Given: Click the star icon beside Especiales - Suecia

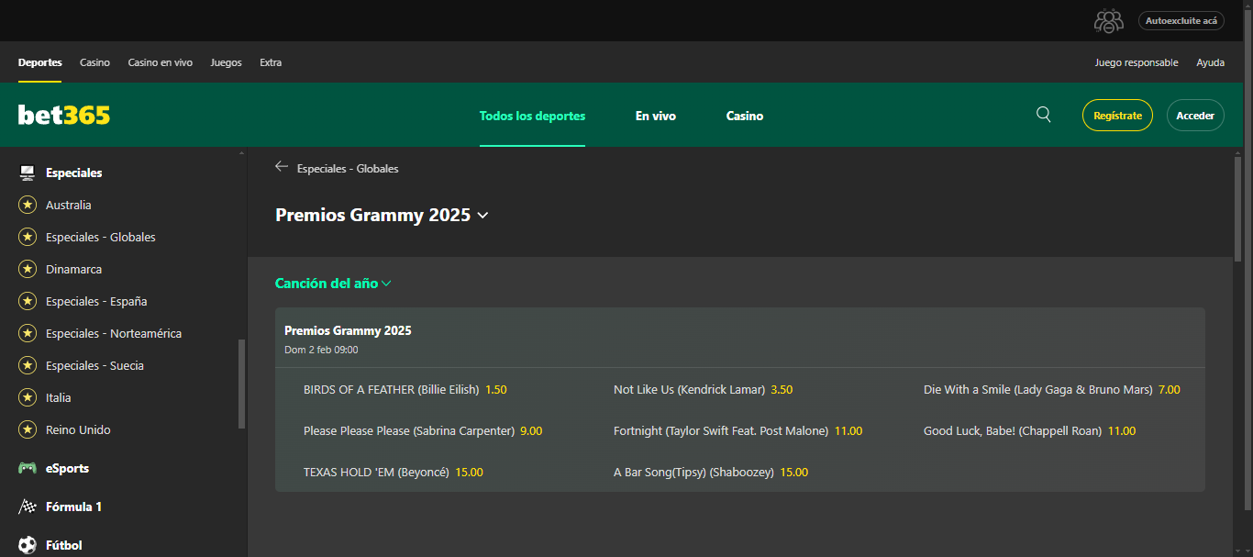Looking at the screenshot, I should [28, 365].
